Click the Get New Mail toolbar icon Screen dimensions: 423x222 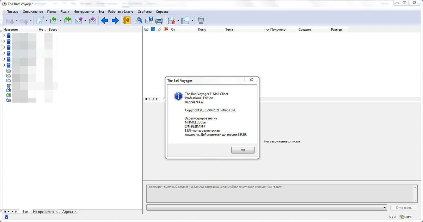(10, 21)
